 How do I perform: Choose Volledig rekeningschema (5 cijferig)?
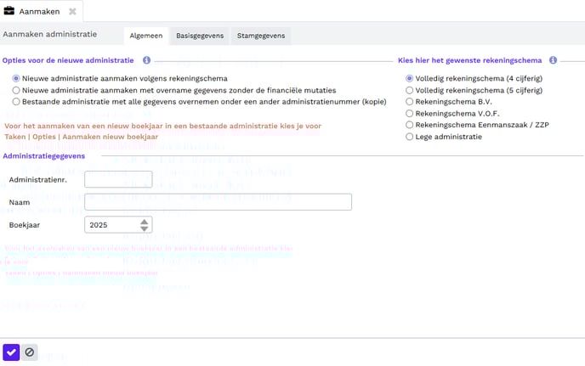coord(409,90)
